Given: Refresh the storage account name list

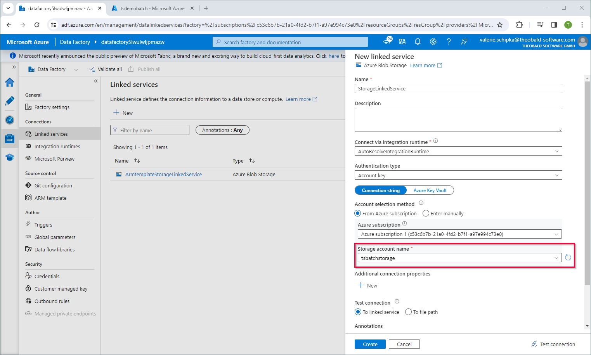Looking at the screenshot, I should (568, 258).
